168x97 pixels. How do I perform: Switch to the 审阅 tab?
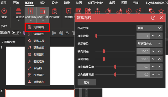(x=112, y=3)
